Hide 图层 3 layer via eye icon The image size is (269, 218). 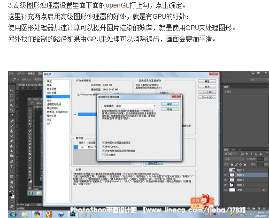click(225, 175)
